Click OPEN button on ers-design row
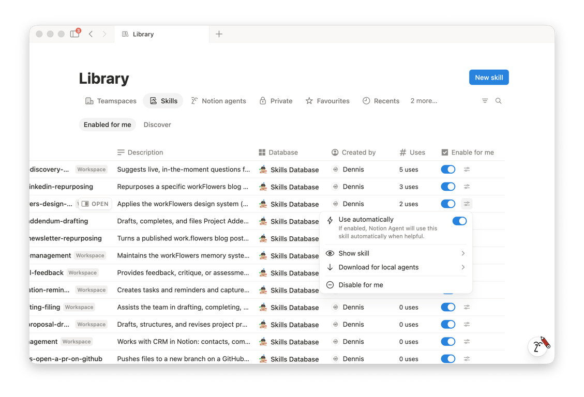This screenshot has height=397, width=584. click(95, 204)
